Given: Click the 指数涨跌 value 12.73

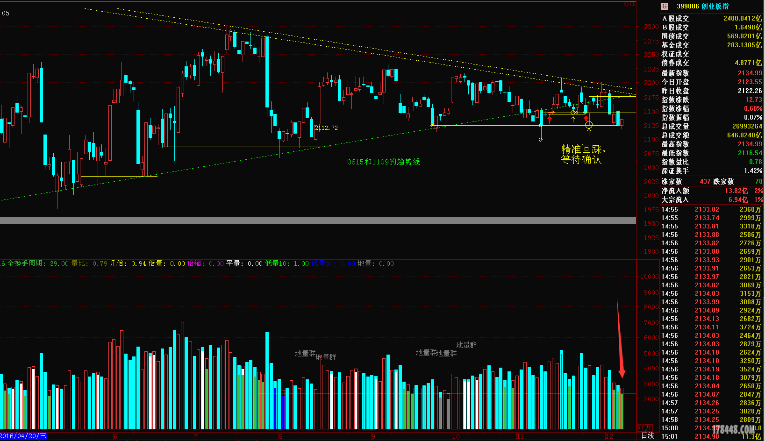Looking at the screenshot, I should [x=754, y=100].
